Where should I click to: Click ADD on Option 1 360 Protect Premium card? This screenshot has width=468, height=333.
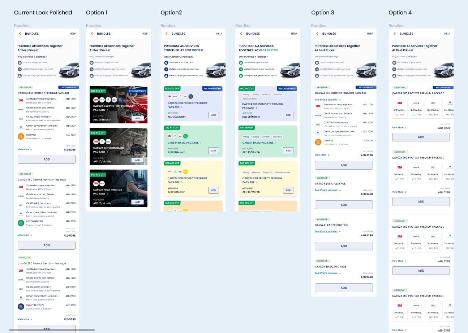(137, 118)
